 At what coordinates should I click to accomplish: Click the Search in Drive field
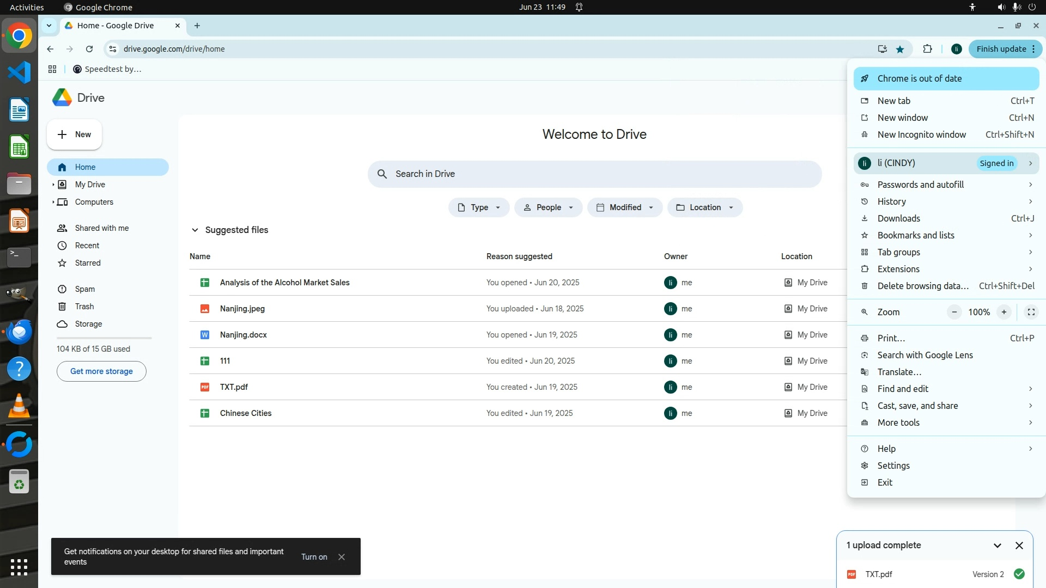[594, 174]
